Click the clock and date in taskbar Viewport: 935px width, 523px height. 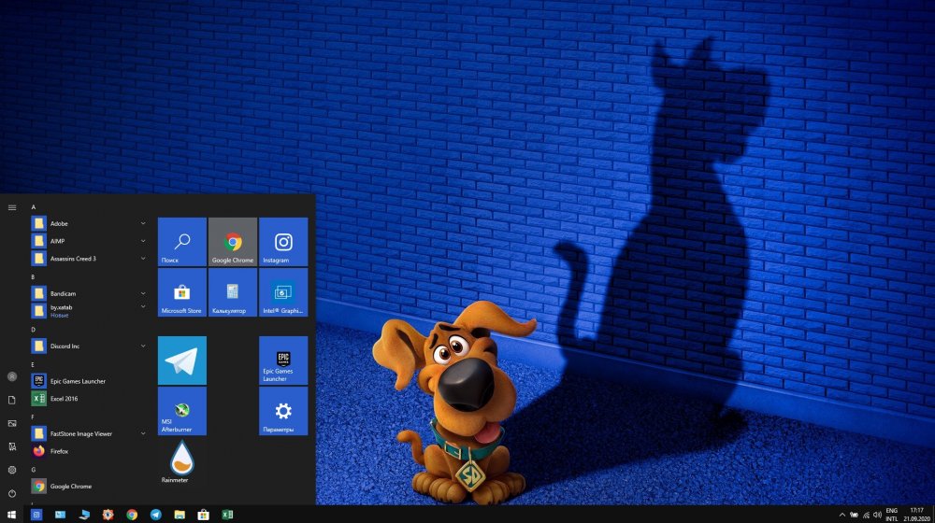click(916, 515)
